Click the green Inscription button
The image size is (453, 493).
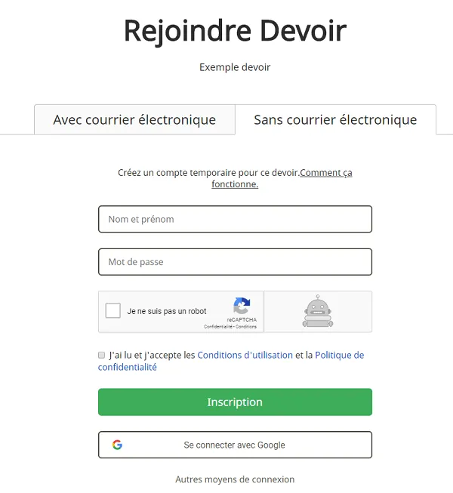coord(235,402)
